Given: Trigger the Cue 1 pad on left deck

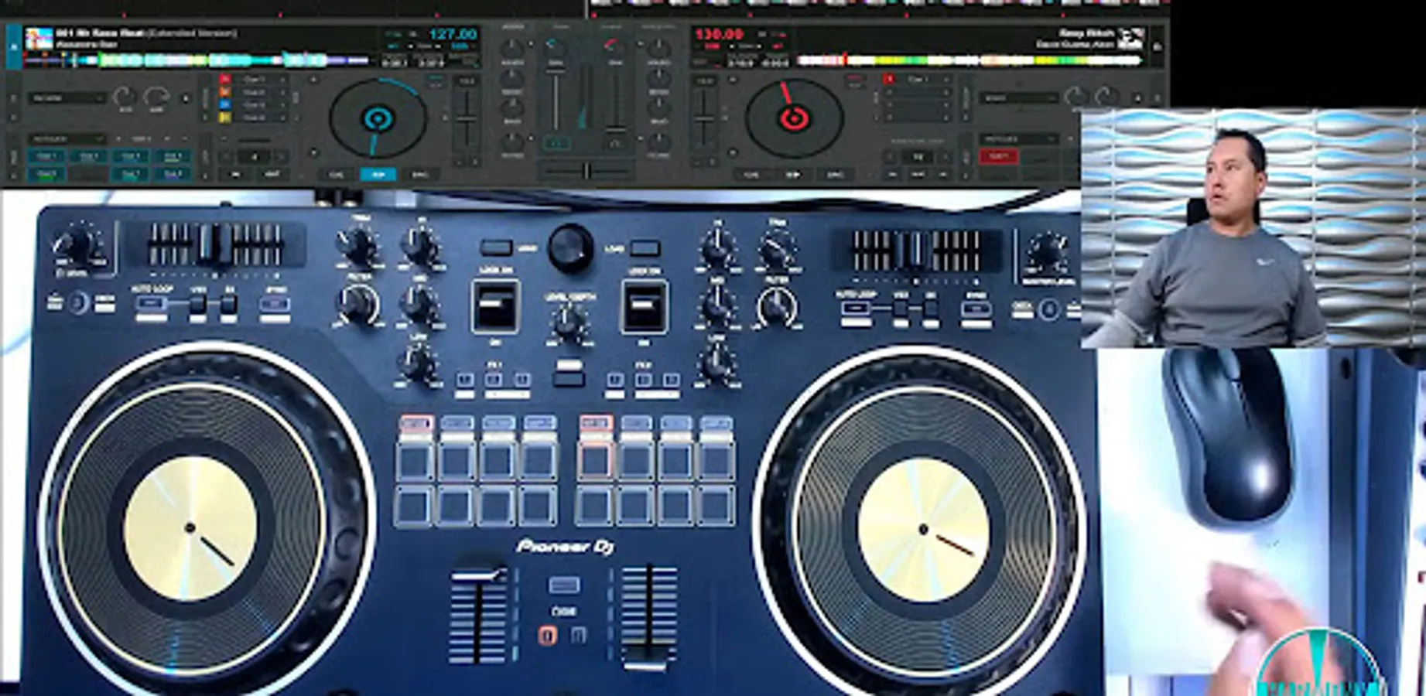Looking at the screenshot, I should coord(46,157).
